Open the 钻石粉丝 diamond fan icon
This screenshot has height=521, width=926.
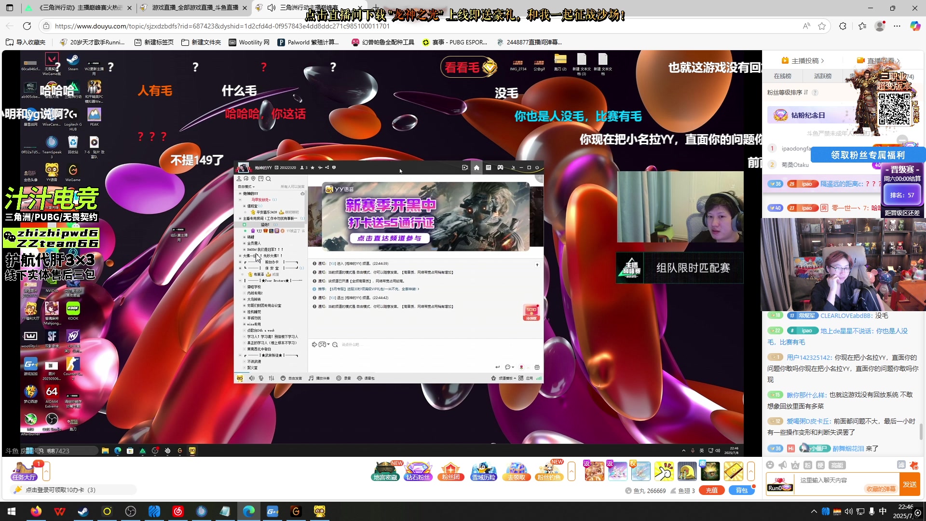[x=418, y=471]
